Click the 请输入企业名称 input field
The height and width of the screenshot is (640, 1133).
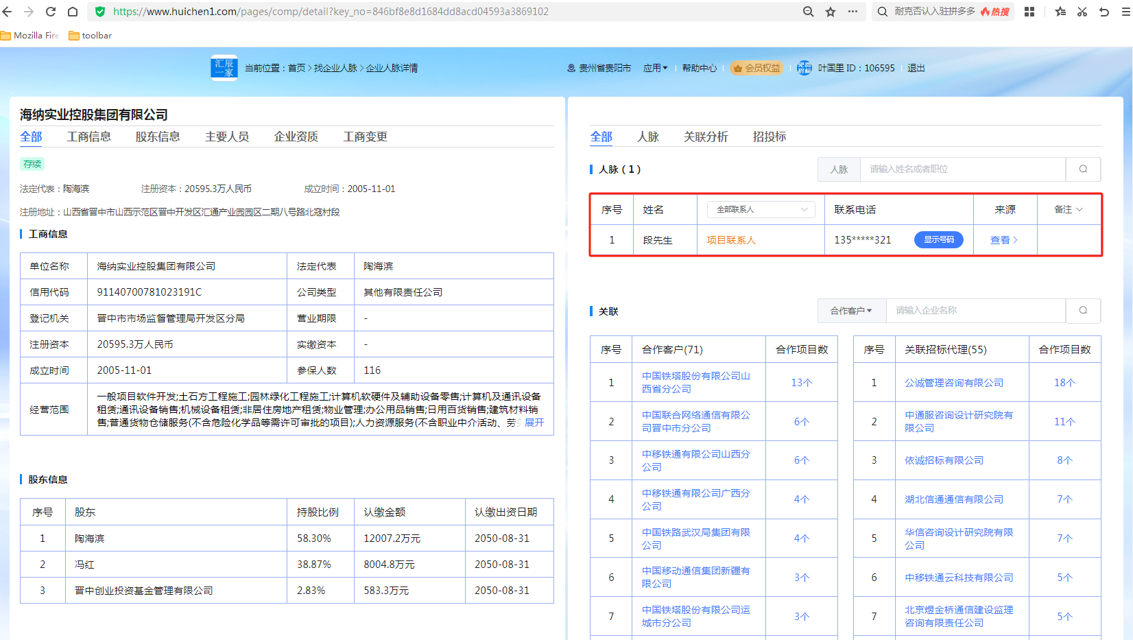point(975,311)
